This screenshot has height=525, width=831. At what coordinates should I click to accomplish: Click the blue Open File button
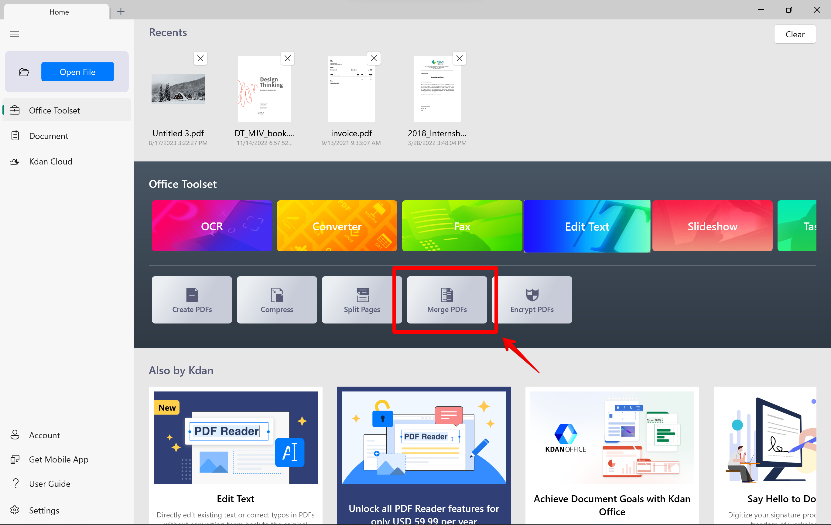[78, 72]
